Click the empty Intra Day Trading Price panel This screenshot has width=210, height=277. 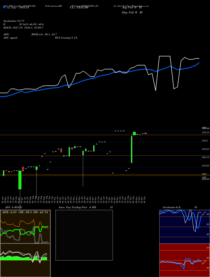click(84, 235)
